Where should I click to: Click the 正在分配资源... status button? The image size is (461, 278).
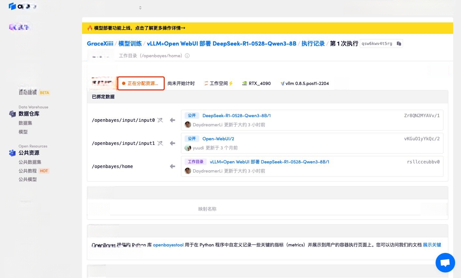pos(141,83)
